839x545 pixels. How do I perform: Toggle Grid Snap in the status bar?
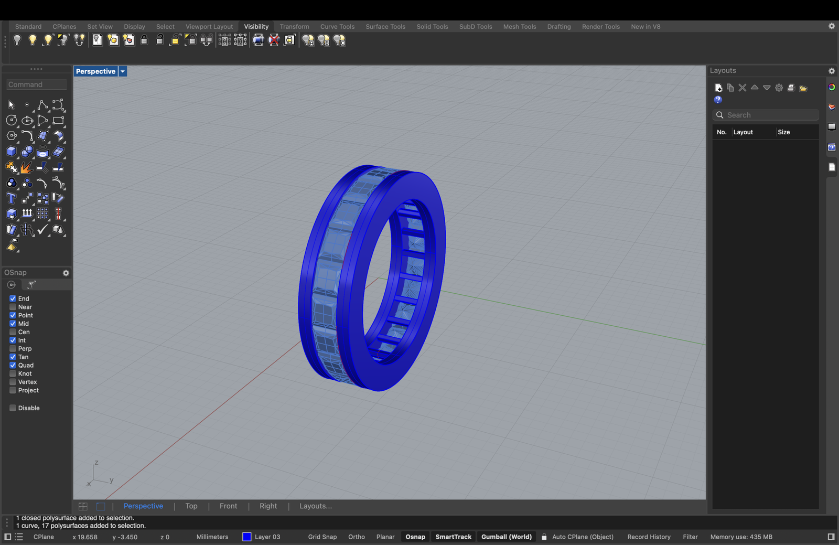[x=322, y=537]
